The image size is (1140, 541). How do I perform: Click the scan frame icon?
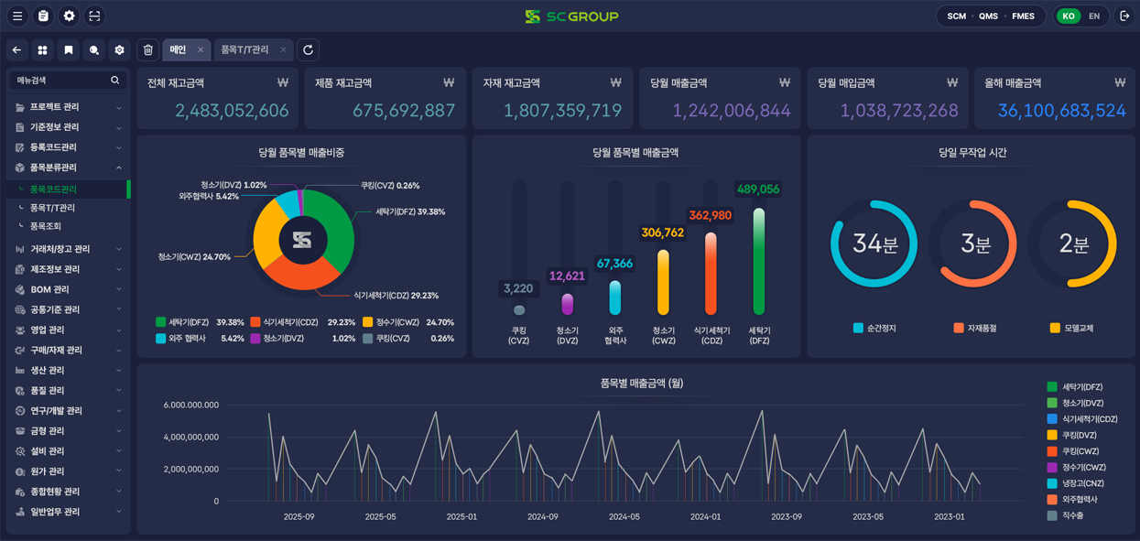[x=94, y=16]
